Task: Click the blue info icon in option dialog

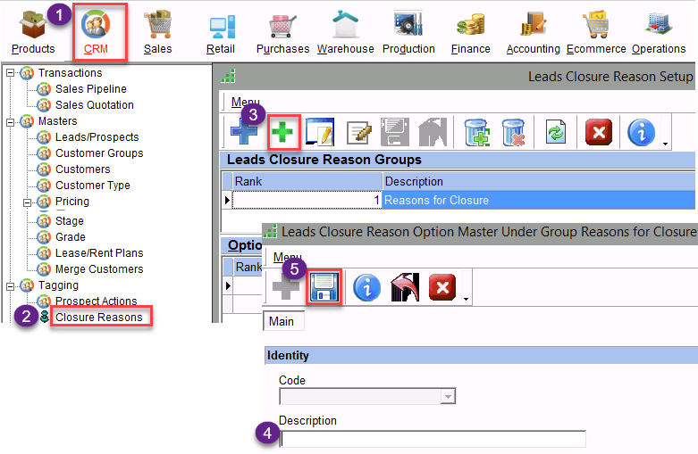Action: click(x=366, y=286)
